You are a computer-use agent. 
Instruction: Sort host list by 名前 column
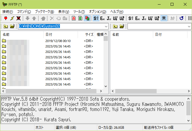coord(132,35)
